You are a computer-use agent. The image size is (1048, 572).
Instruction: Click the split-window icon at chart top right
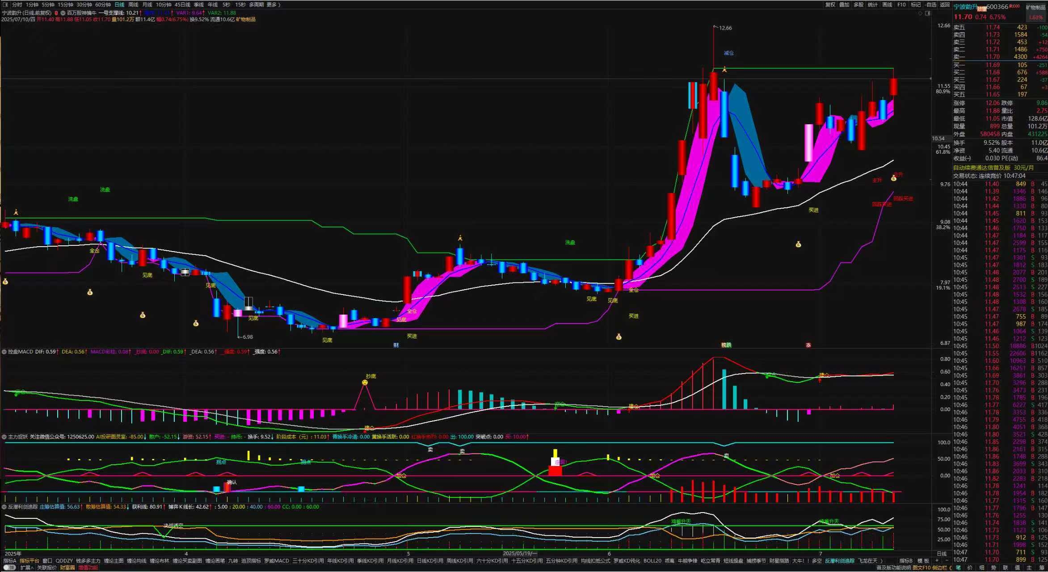coord(928,13)
